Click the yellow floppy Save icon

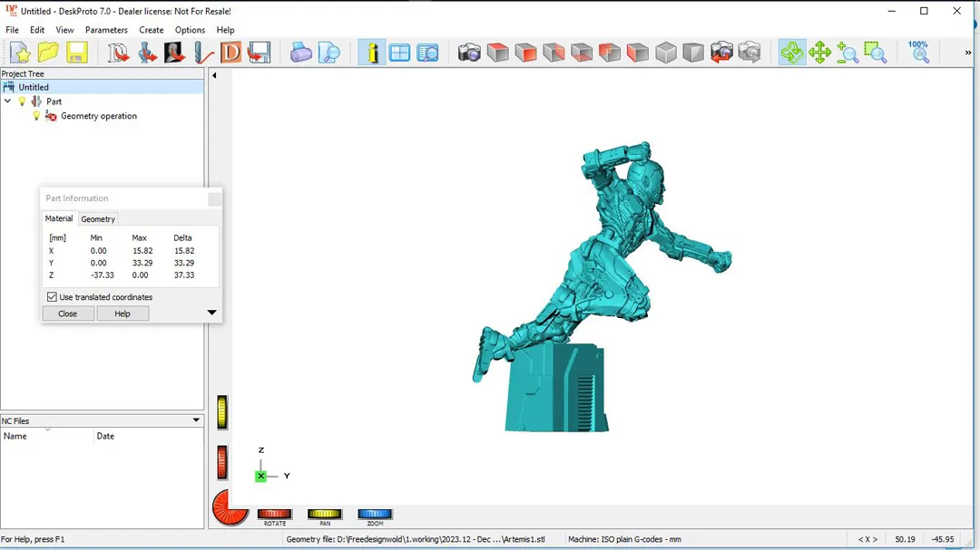pyautogui.click(x=76, y=53)
